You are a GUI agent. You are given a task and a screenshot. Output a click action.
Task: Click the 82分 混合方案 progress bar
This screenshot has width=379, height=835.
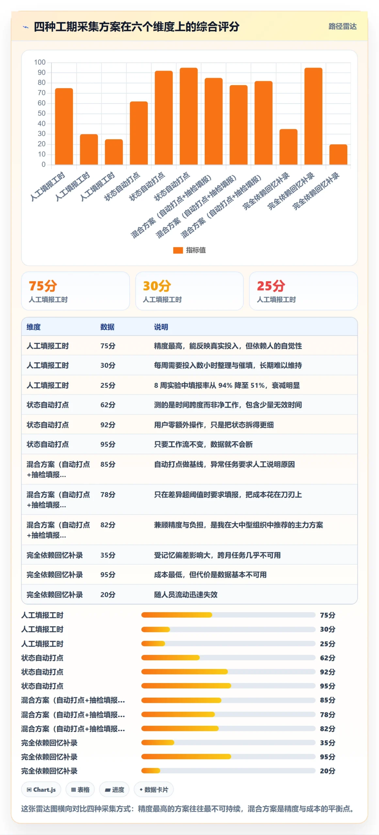tap(228, 728)
